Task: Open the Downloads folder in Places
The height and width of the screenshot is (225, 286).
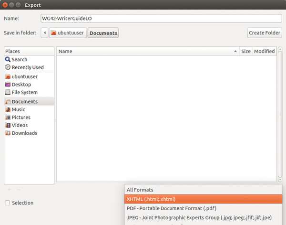Action: 24,133
